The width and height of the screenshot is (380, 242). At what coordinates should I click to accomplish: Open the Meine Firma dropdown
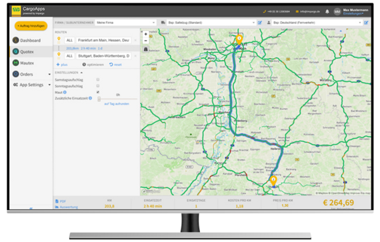click(125, 23)
